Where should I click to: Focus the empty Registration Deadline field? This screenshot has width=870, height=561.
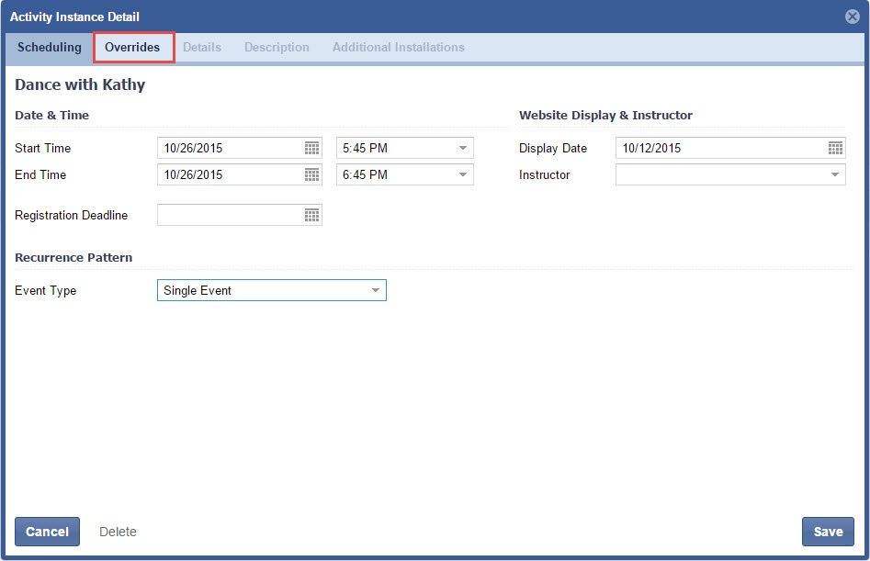coord(230,215)
